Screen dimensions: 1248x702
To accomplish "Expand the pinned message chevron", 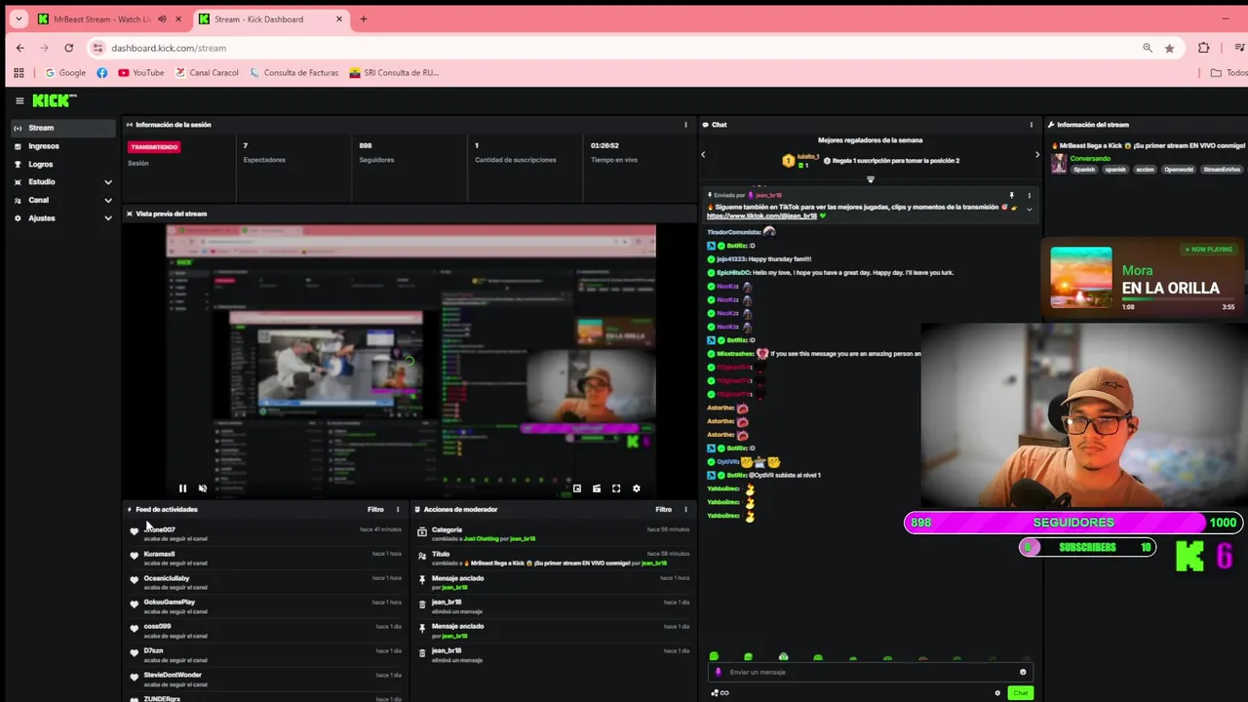I will pyautogui.click(x=1029, y=209).
